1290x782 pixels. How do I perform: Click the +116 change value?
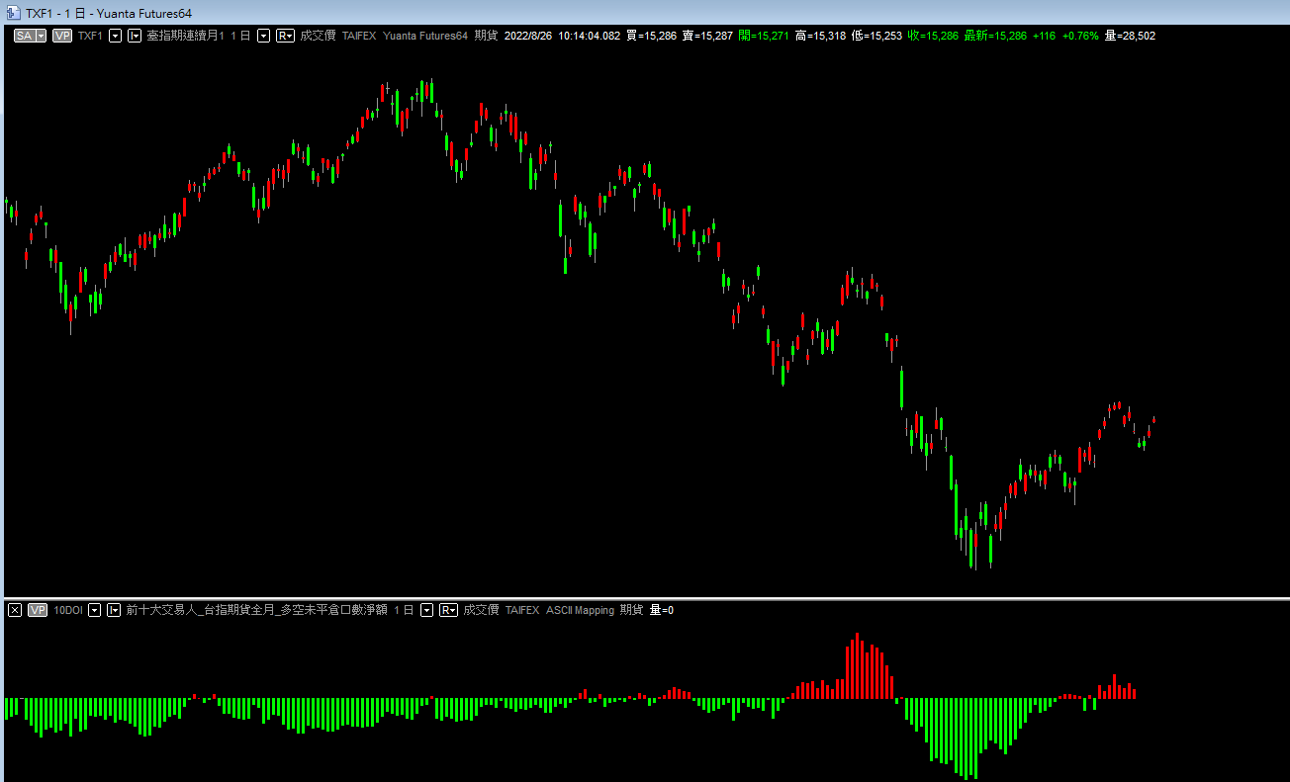(1044, 36)
